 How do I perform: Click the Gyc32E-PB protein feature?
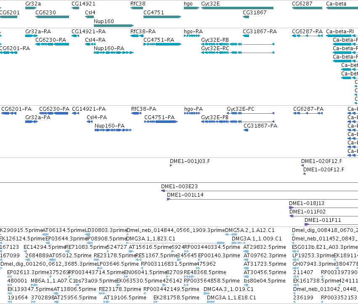238,122
